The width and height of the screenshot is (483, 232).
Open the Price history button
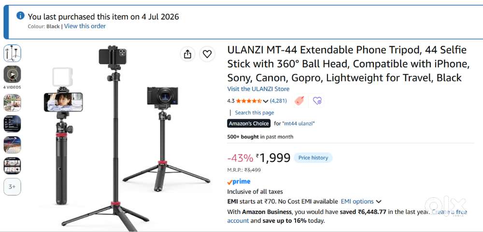pos(313,158)
